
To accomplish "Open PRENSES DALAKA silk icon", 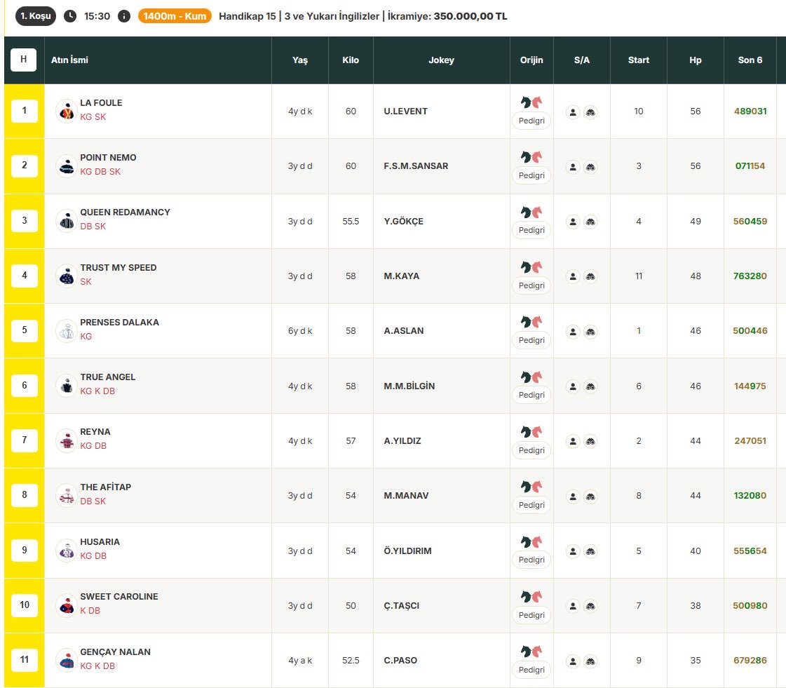I will [x=67, y=331].
